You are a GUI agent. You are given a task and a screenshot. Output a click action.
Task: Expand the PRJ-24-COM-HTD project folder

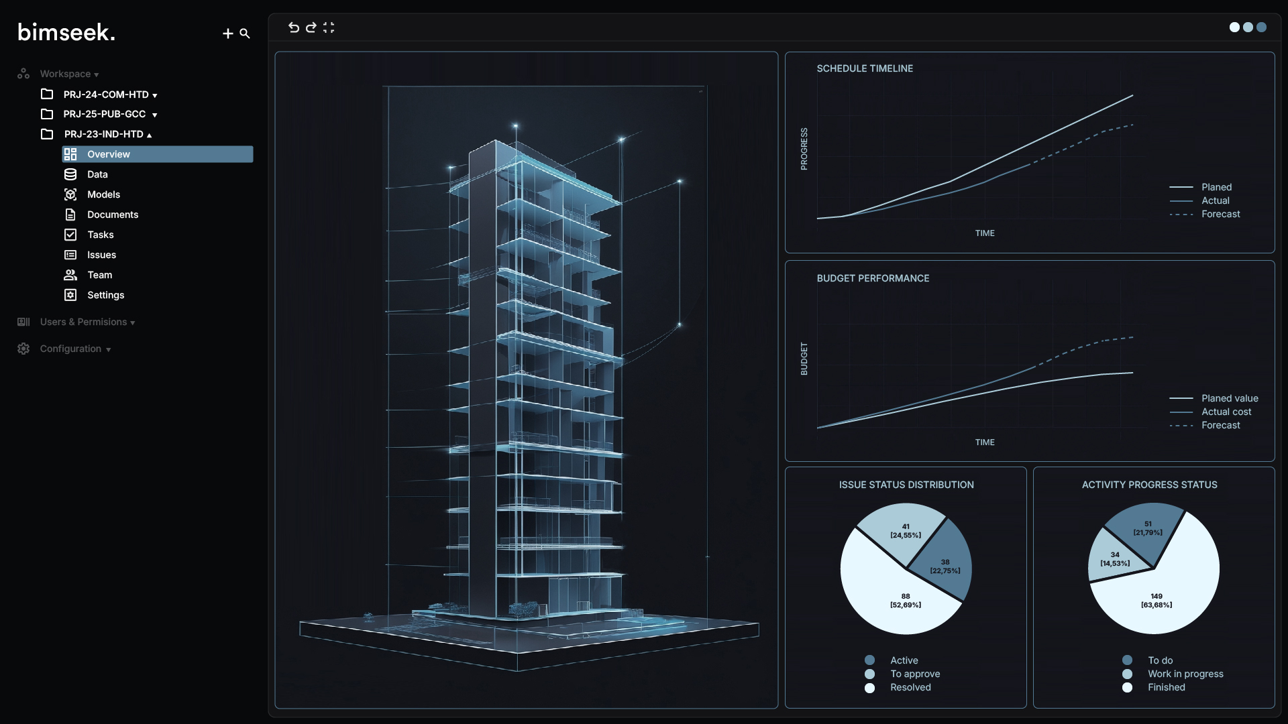155,95
